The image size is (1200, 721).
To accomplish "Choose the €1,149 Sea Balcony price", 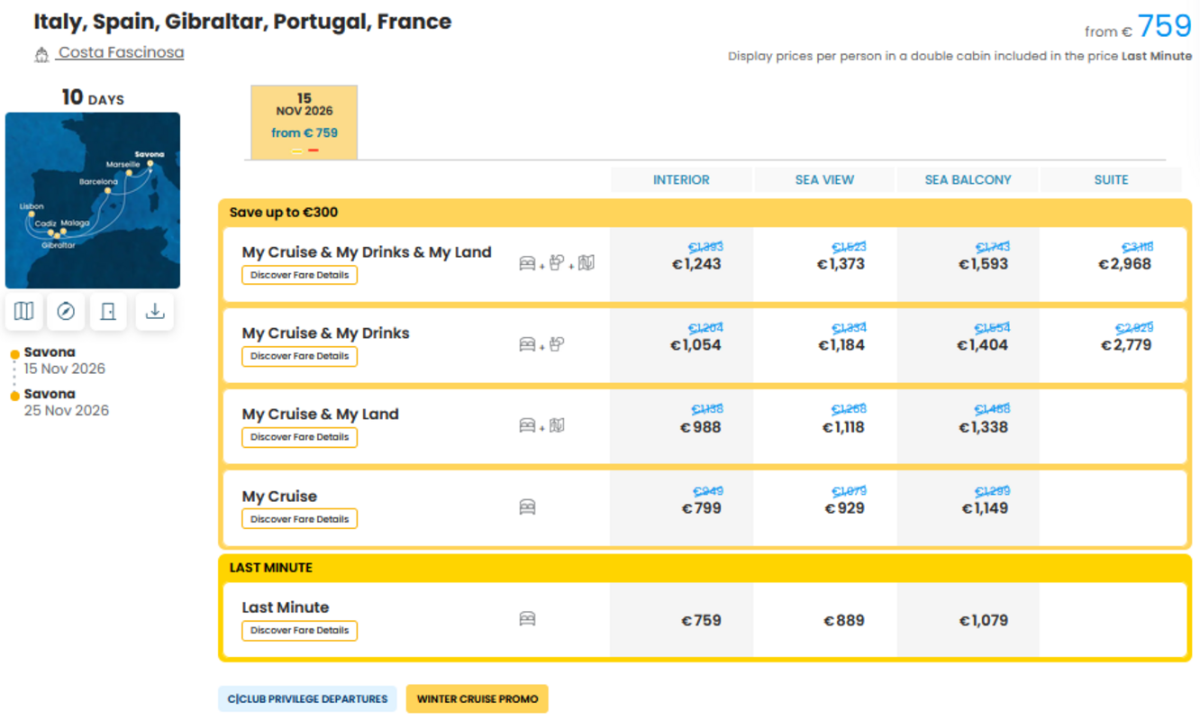I will point(985,508).
